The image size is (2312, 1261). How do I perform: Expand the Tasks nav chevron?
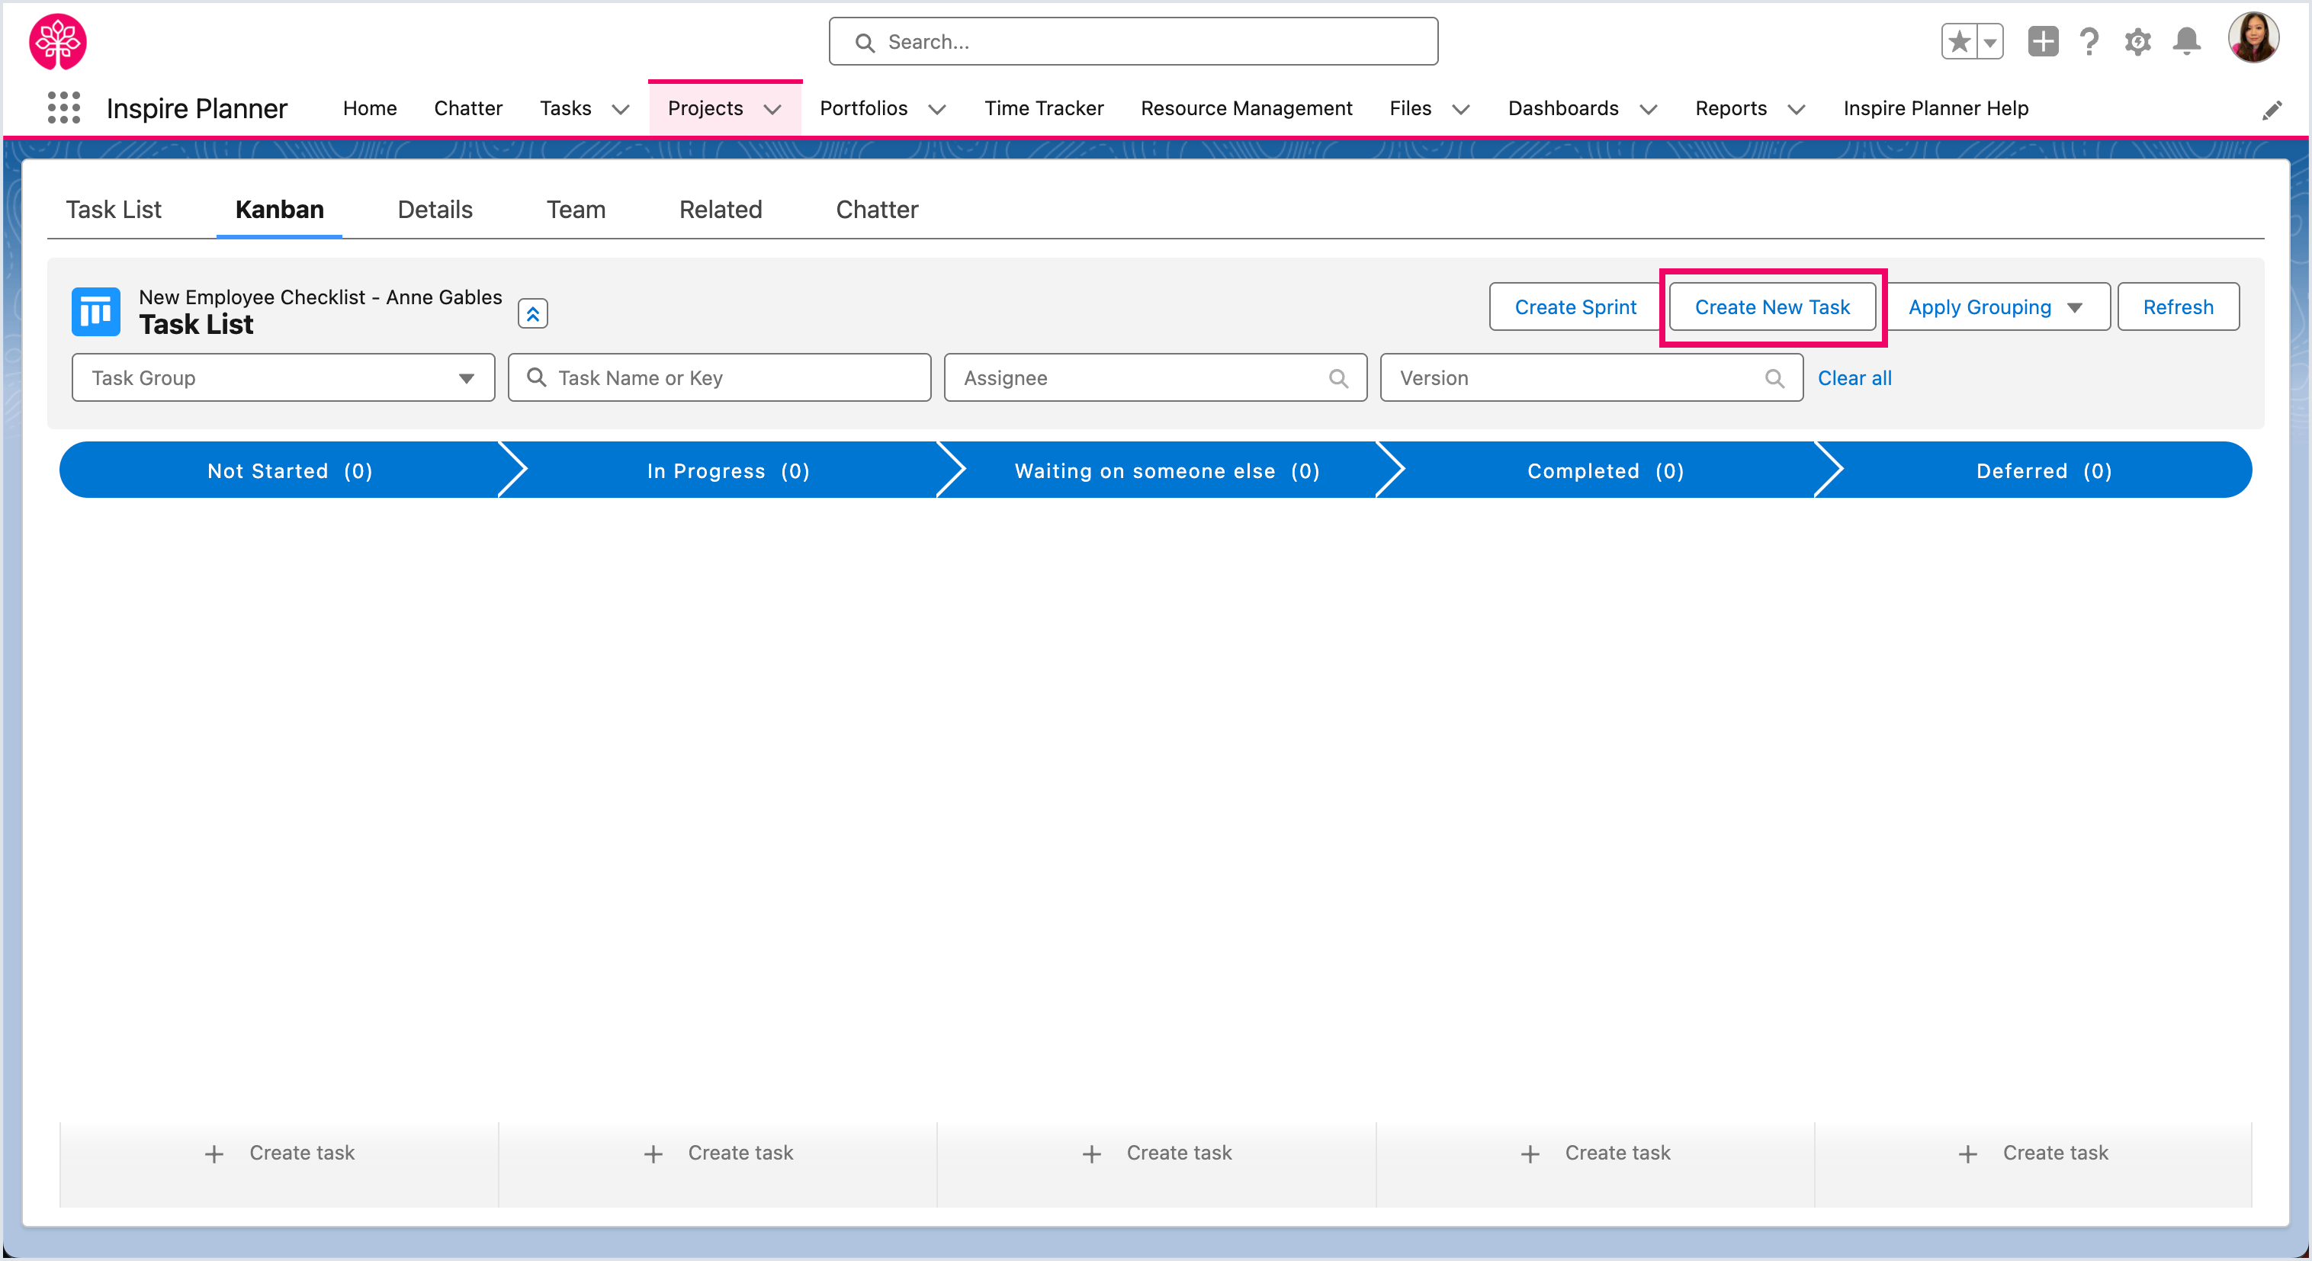tap(620, 110)
